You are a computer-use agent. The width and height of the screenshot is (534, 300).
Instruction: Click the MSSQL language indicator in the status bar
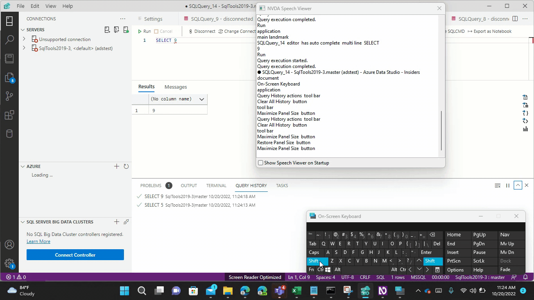[x=418, y=277]
